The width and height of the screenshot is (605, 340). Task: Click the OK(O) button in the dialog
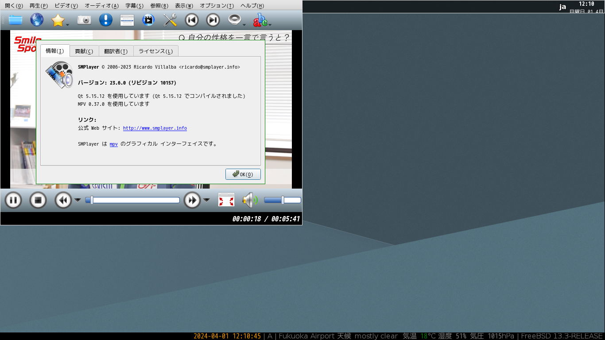tap(243, 174)
